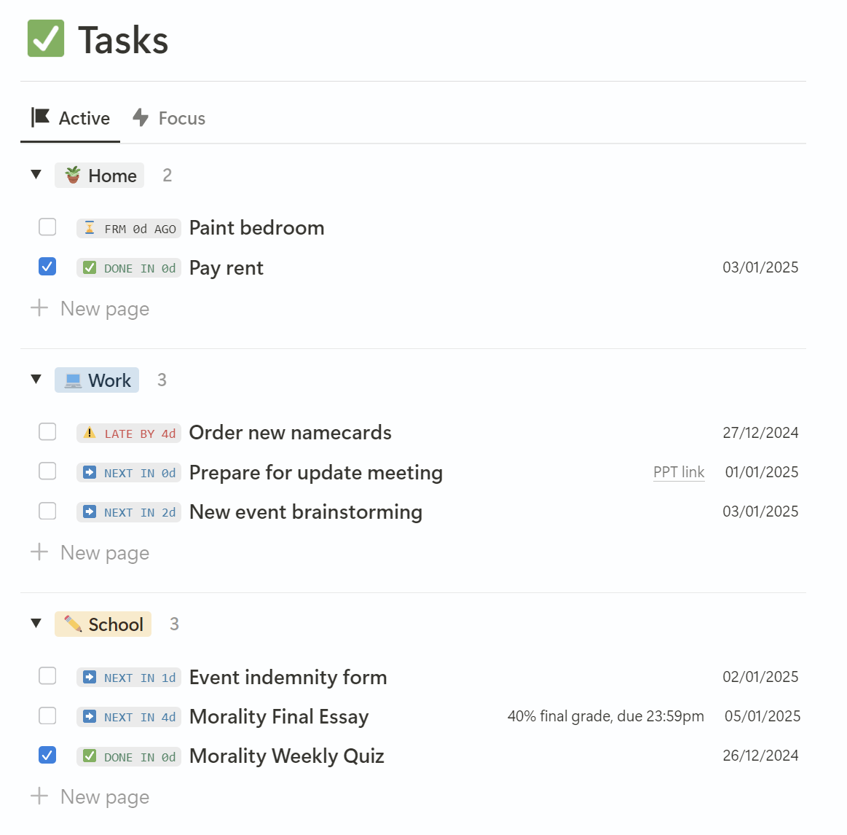Add a New page under Work group

(x=104, y=553)
